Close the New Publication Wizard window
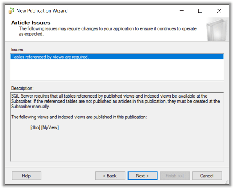This screenshot has width=234, height=189. pos(219,11)
